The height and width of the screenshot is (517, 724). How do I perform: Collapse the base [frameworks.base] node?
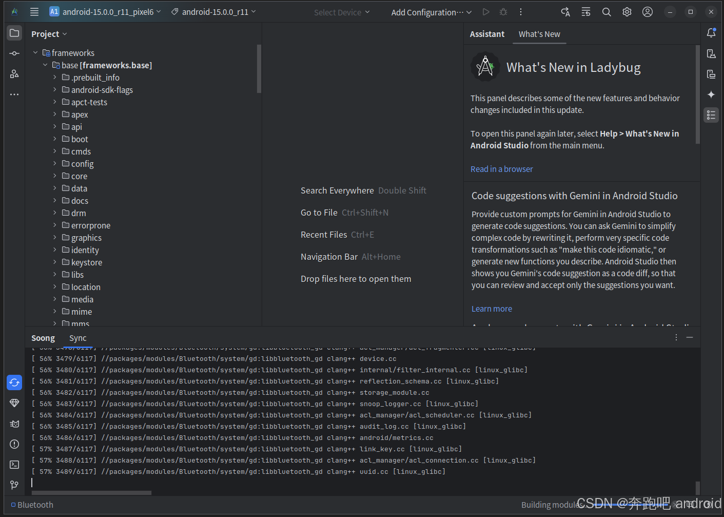click(x=45, y=65)
